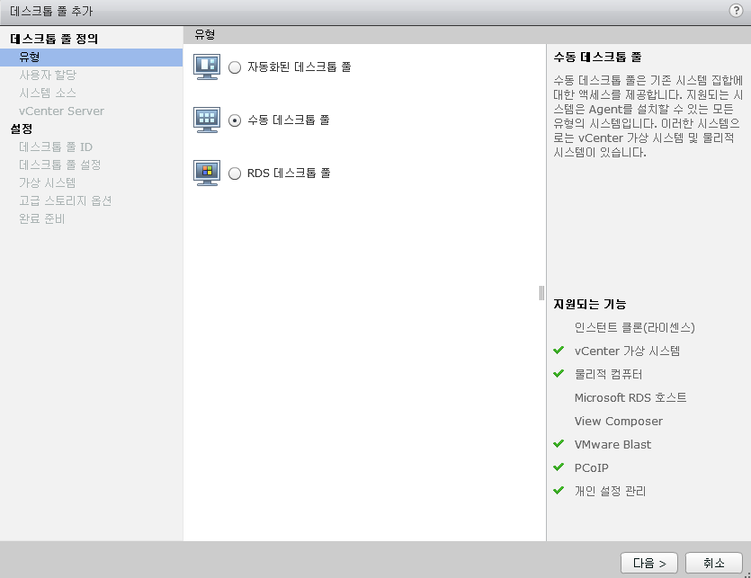Click the 데스크톱 풀 추가 dialog title
The image size is (751, 578).
click(51, 11)
